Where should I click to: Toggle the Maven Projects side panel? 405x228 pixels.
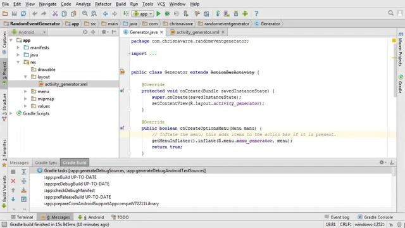coord(401,49)
